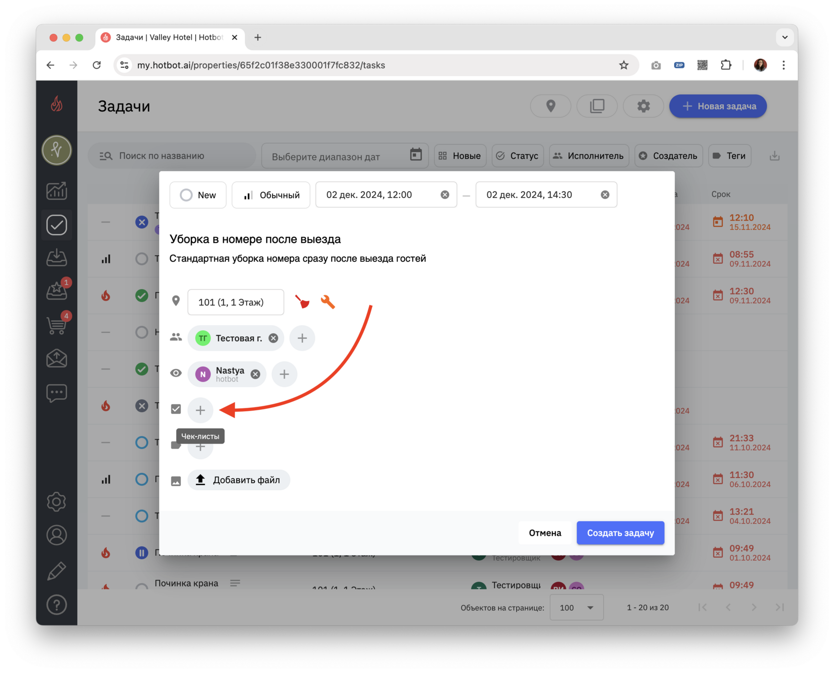The width and height of the screenshot is (834, 673).
Task: Open the tasks checkmark icon in sidebar
Action: [57, 225]
